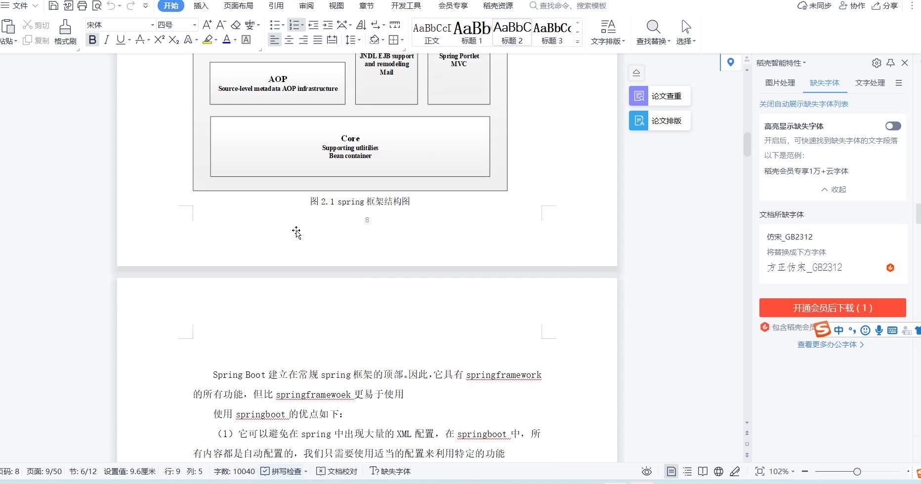
Task: Click the Print icon
Action: (x=82, y=6)
